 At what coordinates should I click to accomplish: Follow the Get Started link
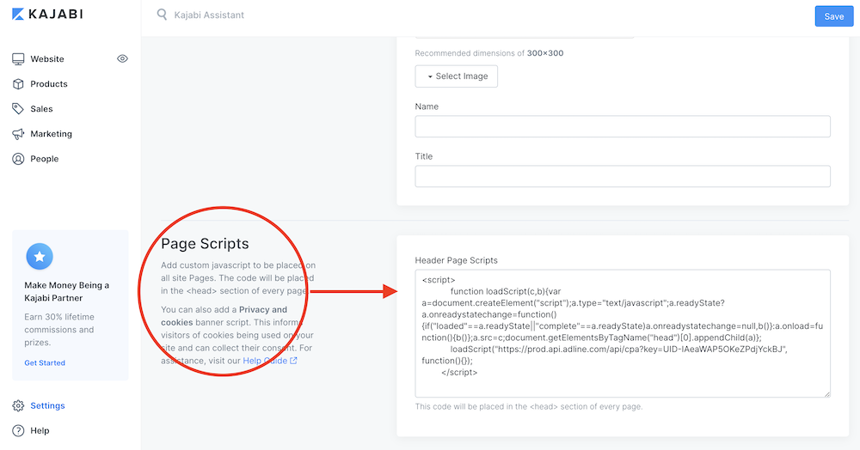[45, 363]
